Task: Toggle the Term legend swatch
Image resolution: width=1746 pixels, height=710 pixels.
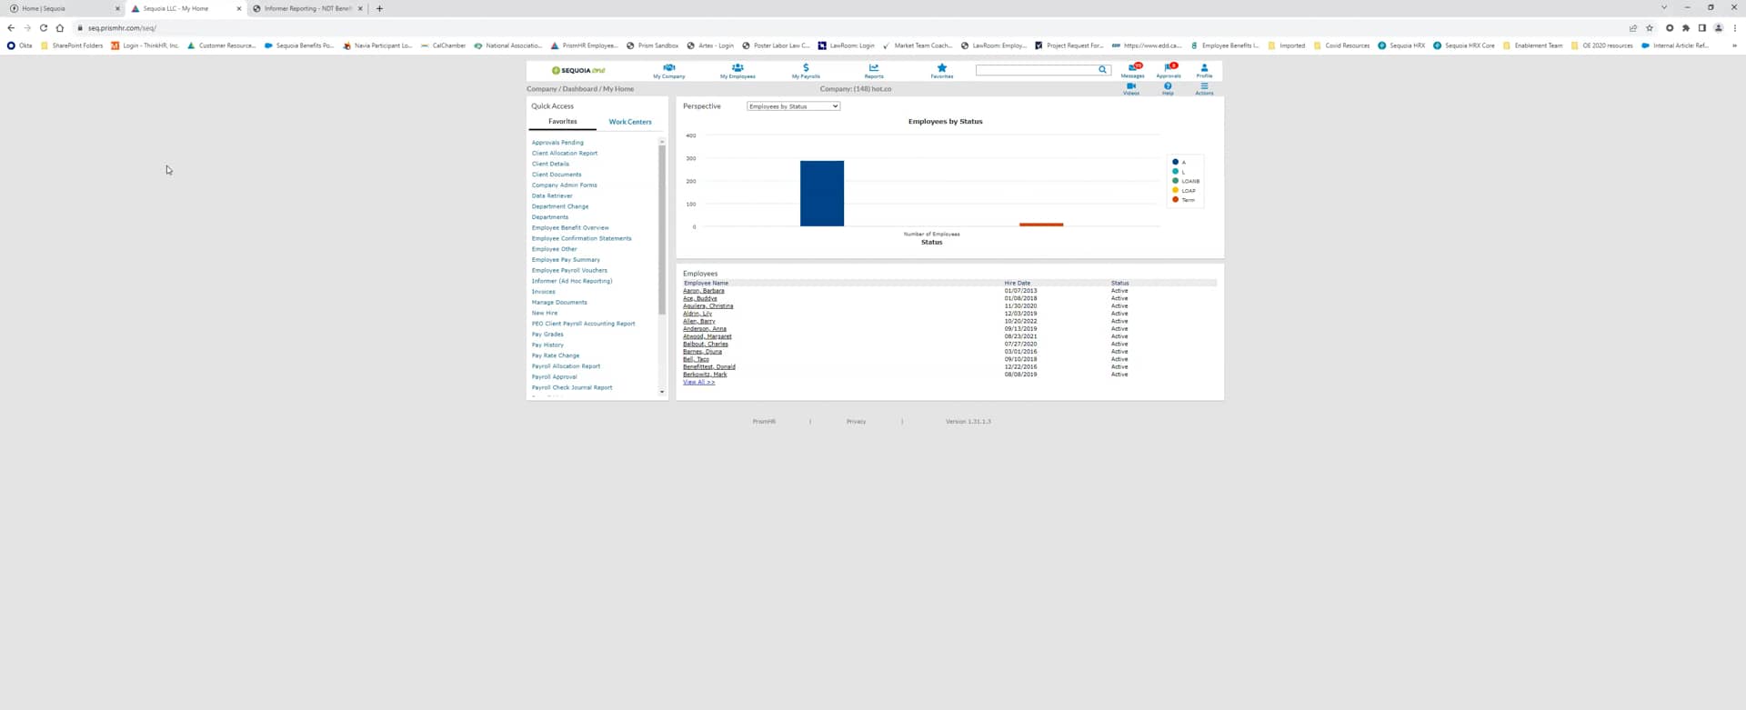Action: click(x=1175, y=200)
